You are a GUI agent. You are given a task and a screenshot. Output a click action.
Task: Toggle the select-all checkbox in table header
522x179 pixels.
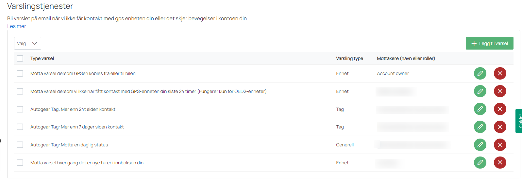click(x=20, y=58)
